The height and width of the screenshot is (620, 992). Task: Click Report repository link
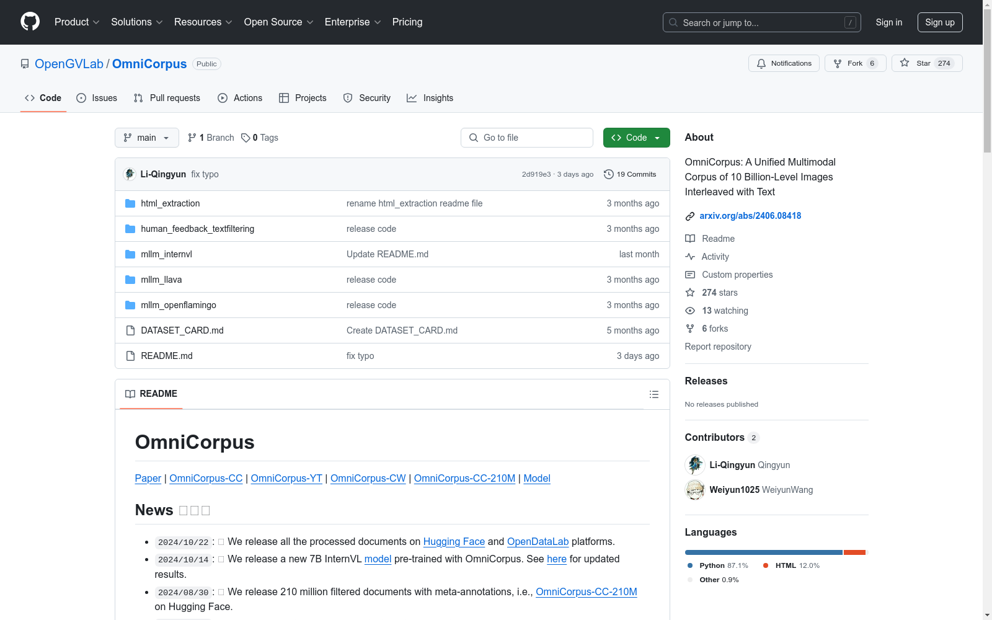point(718,347)
